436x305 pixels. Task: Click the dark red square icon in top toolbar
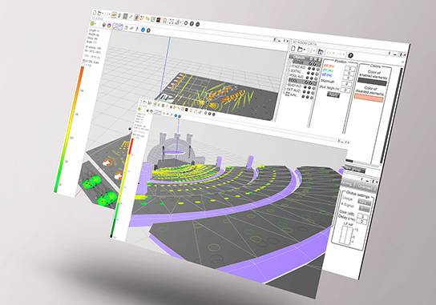click(159, 20)
